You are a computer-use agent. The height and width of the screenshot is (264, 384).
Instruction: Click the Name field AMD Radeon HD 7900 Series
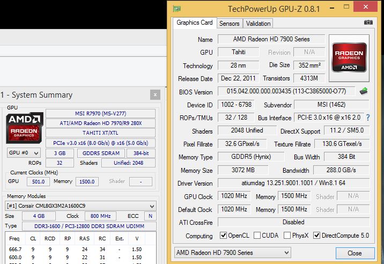(271, 39)
